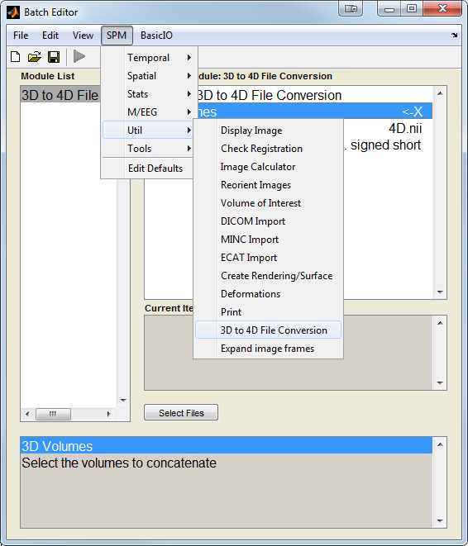
Task: Select MINC Import from the Util menu
Action: (269, 240)
